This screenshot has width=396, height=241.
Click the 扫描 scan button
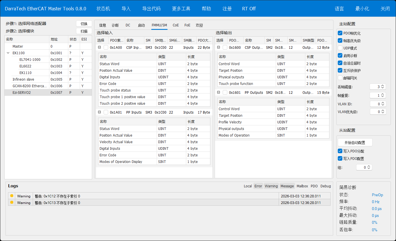84,31
